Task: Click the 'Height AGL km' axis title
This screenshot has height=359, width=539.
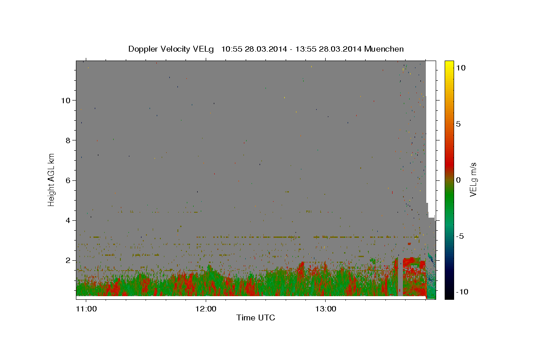Action: coord(52,180)
